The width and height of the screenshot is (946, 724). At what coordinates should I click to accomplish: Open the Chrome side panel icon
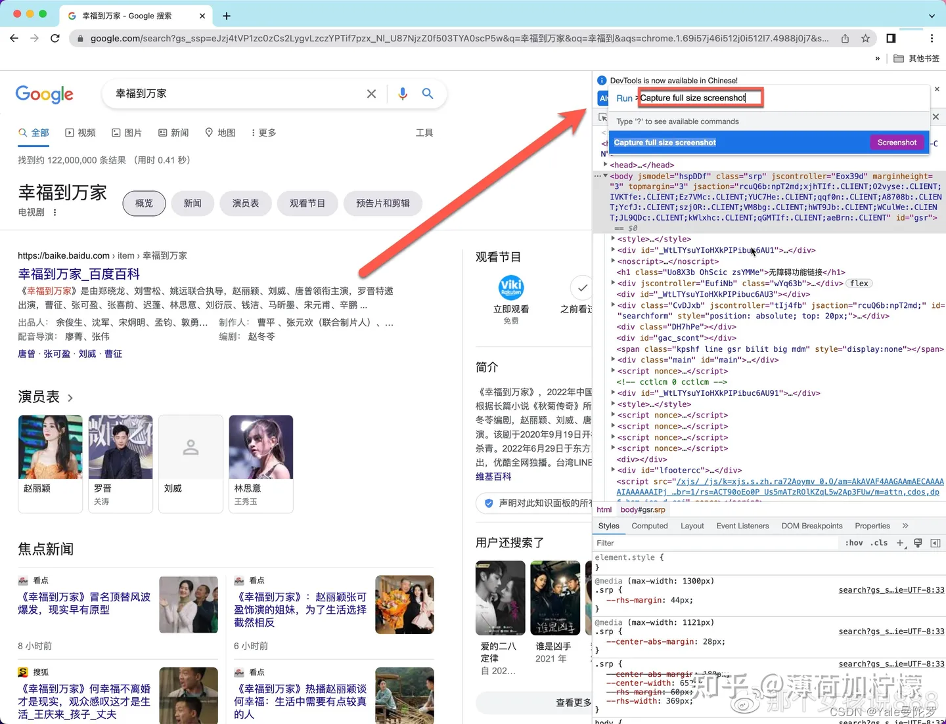(891, 38)
